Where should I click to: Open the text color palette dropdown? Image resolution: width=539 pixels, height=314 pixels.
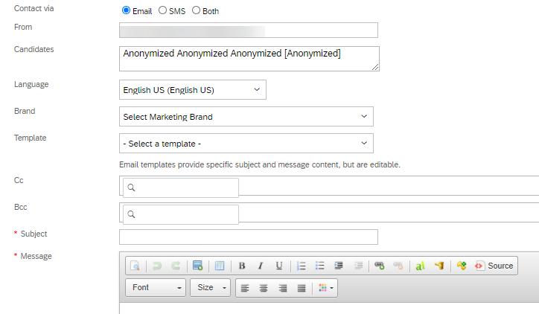[x=326, y=288]
